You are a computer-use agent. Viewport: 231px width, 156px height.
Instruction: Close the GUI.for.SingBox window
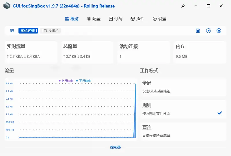(x=221, y=6)
